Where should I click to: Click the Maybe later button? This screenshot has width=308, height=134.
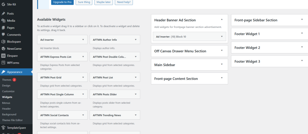pos(104,2)
